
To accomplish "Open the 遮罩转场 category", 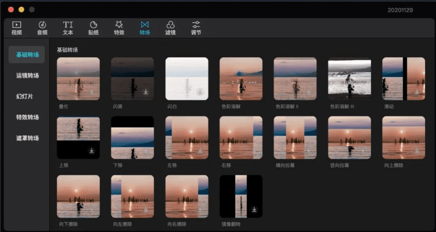I will pos(28,138).
